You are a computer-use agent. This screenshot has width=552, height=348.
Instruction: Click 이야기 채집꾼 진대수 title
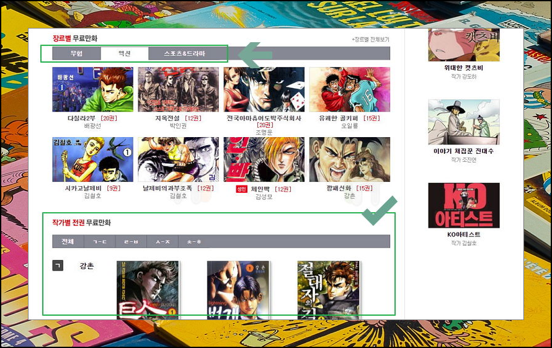point(464,151)
